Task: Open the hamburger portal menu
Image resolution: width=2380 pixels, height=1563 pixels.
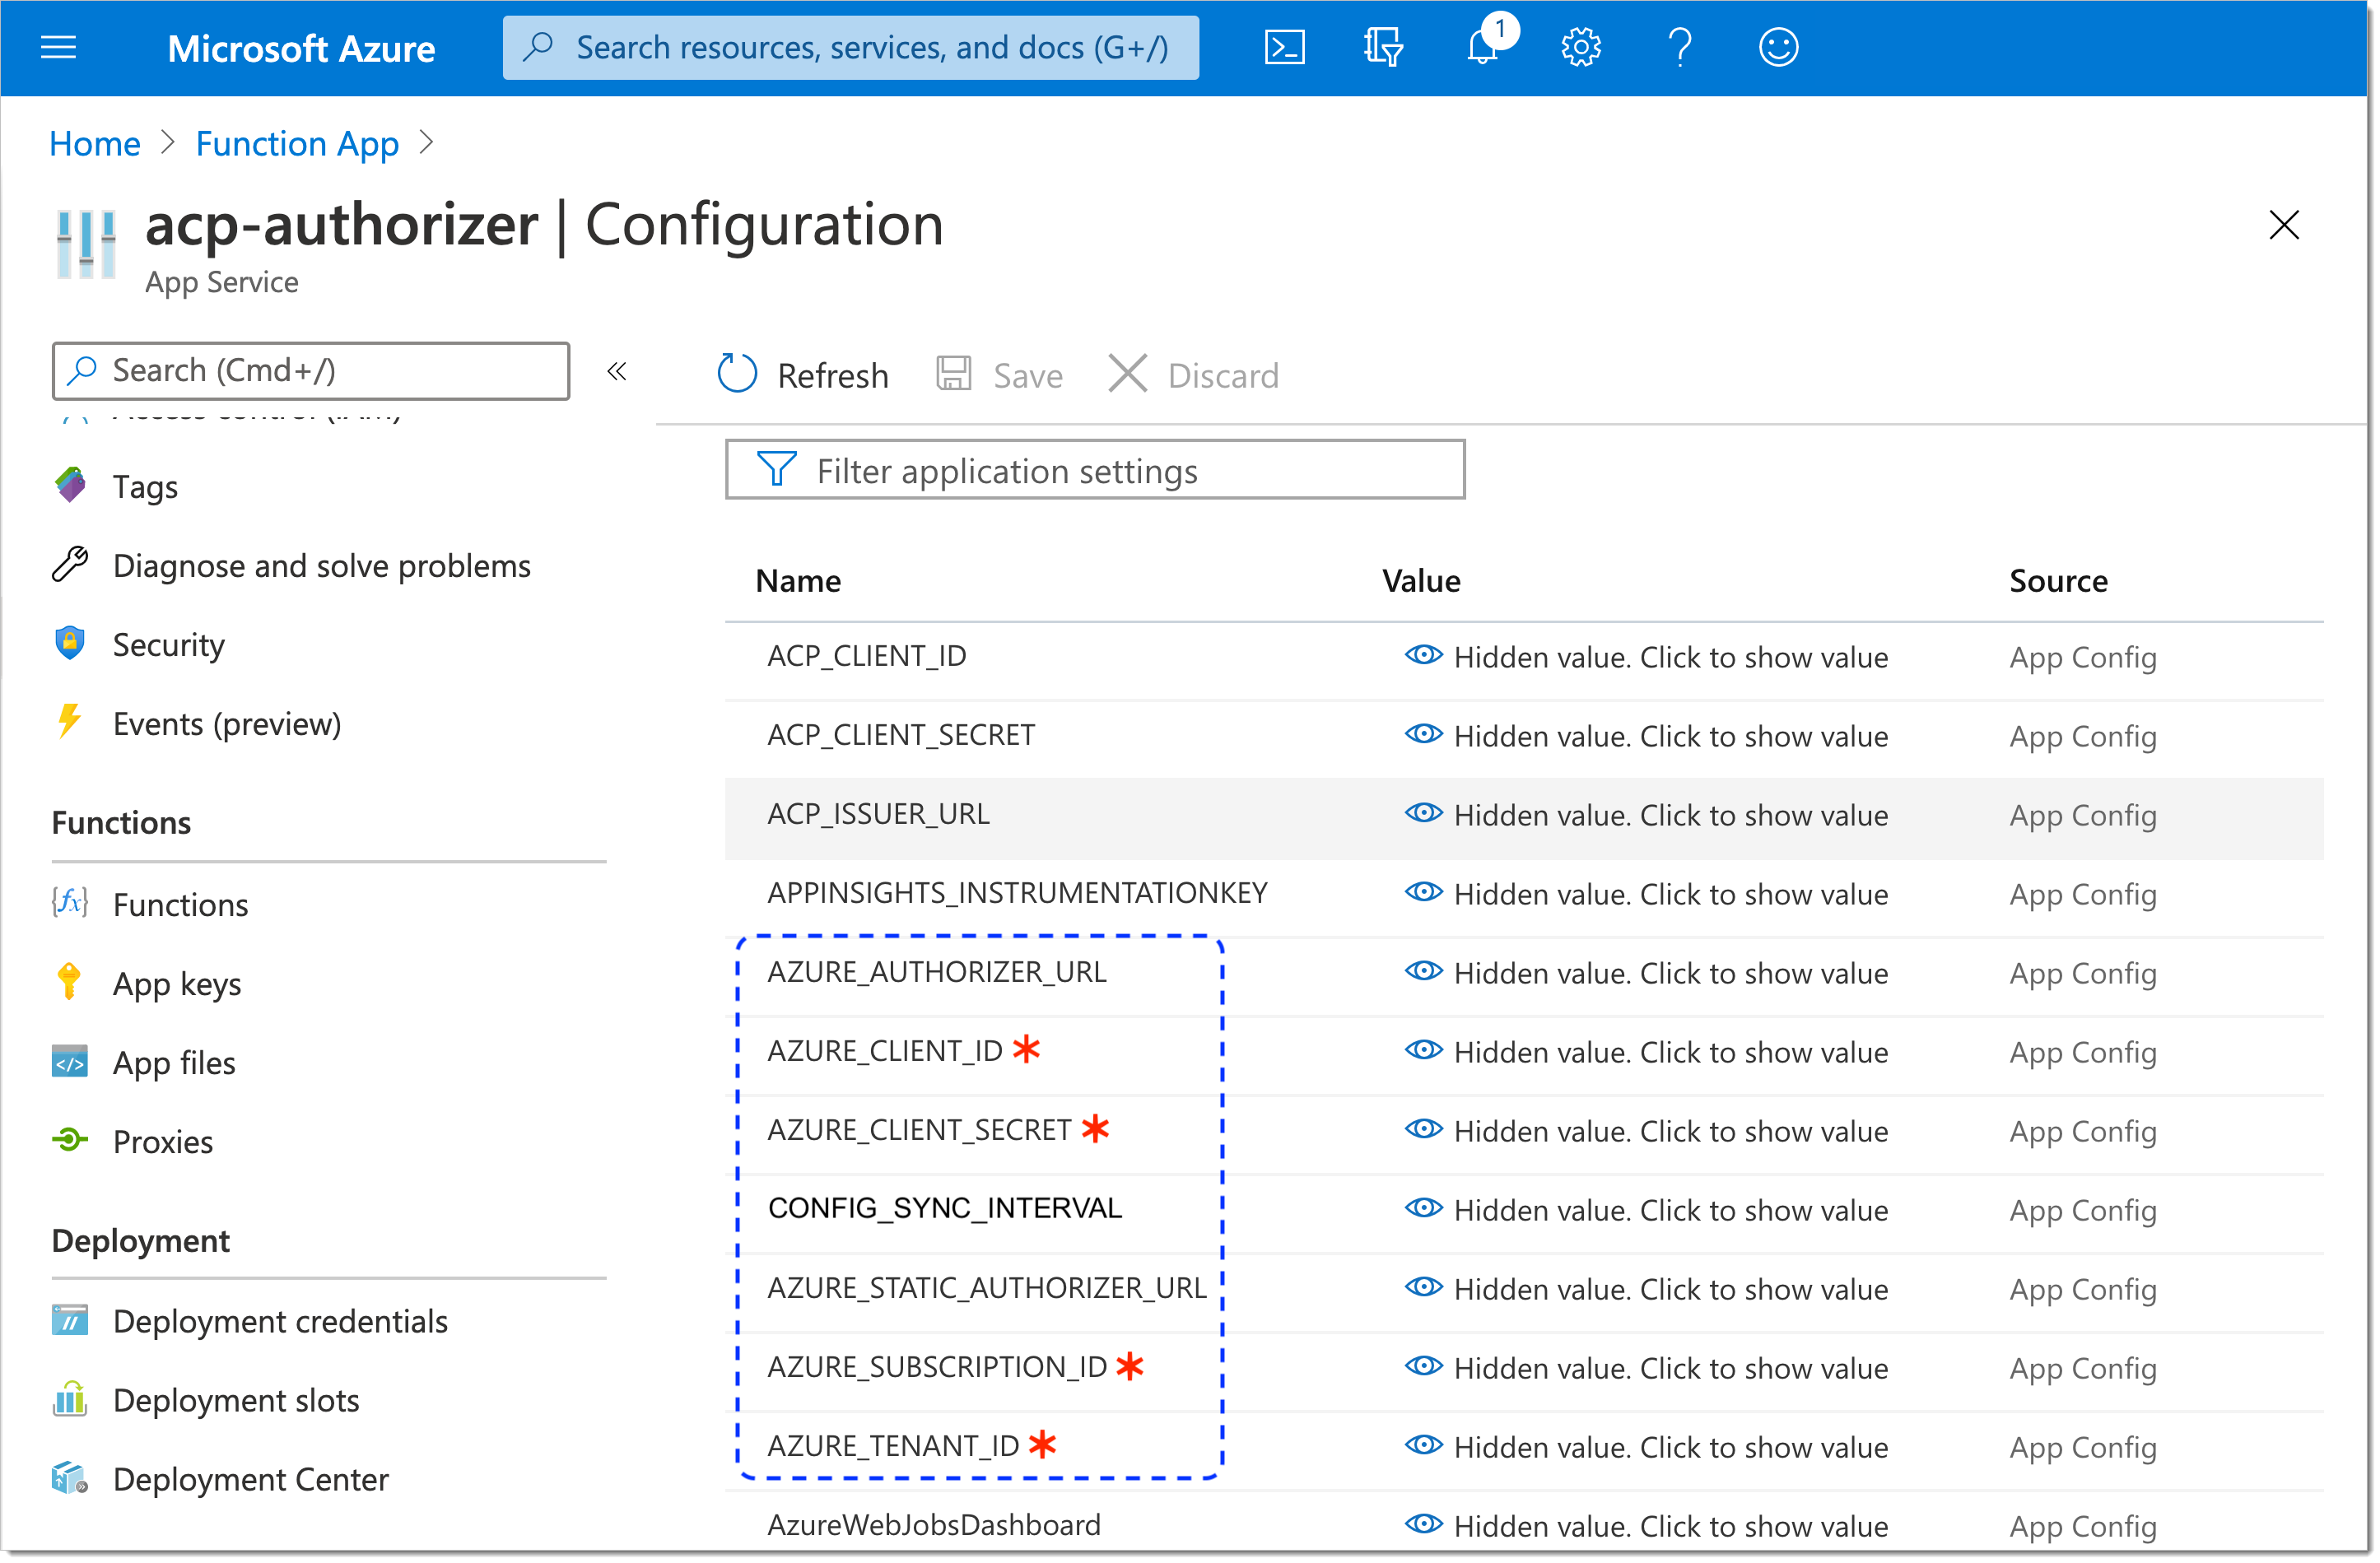Action: [59, 47]
